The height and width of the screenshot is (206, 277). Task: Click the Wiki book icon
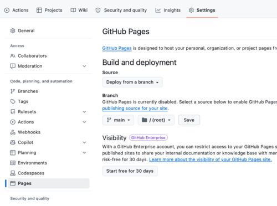tap(73, 11)
